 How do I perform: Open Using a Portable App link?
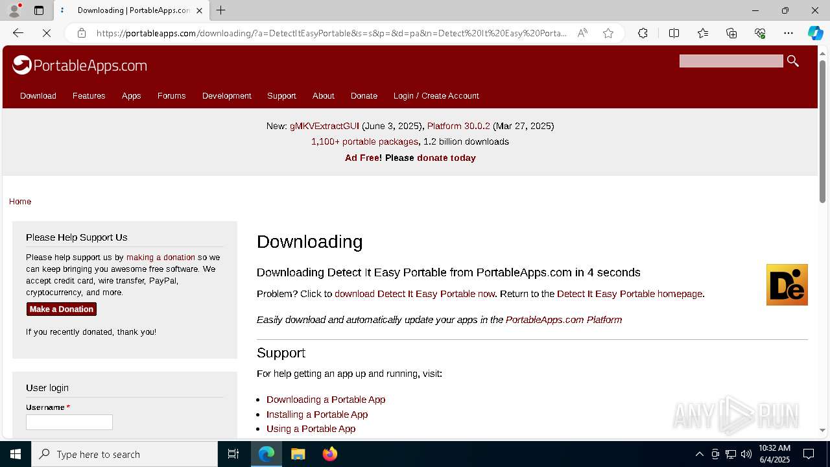(311, 429)
